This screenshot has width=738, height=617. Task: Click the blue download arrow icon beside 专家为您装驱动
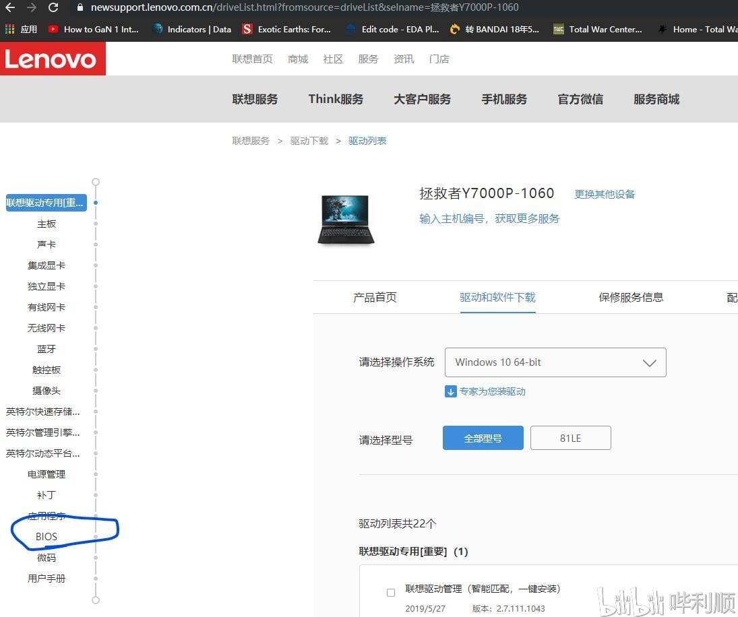coord(450,391)
